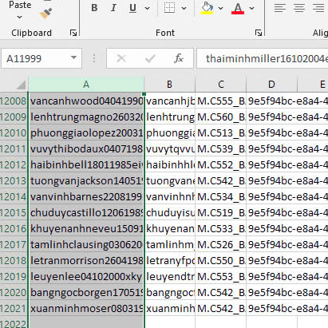The image size is (328, 328).
Task: Open the Font settings dialog launcher
Action: click(259, 33)
